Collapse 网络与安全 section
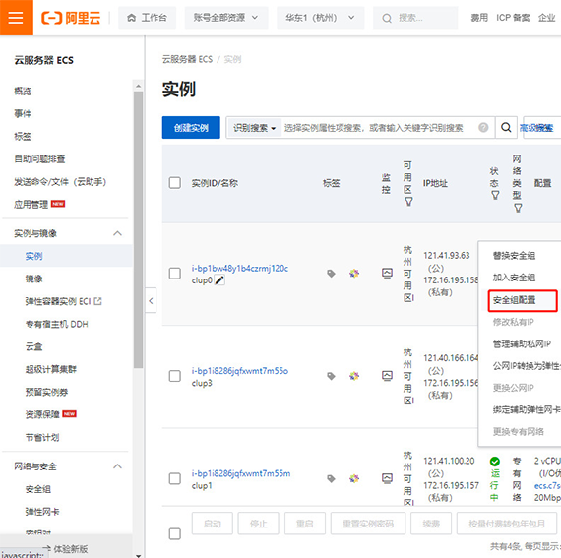 point(117,466)
